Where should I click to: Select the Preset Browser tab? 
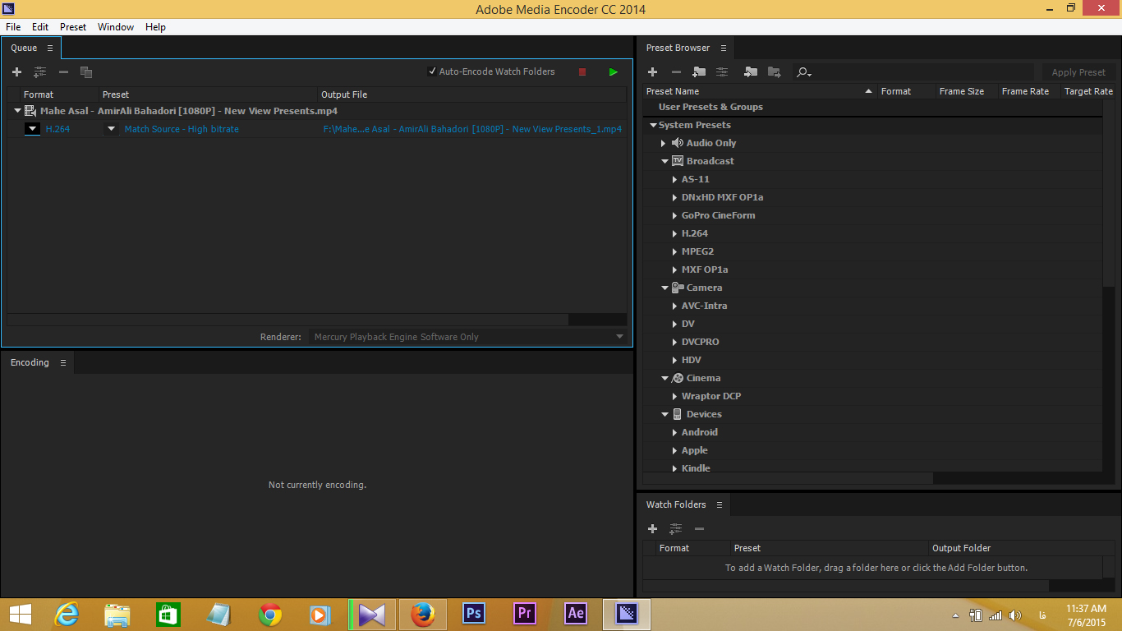[x=678, y=48]
